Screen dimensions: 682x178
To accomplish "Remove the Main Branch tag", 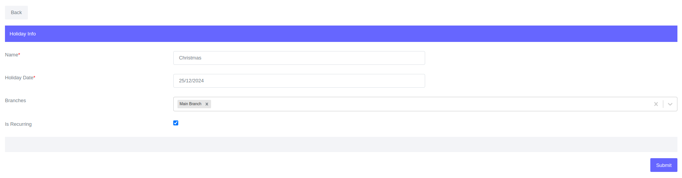I will [x=207, y=104].
